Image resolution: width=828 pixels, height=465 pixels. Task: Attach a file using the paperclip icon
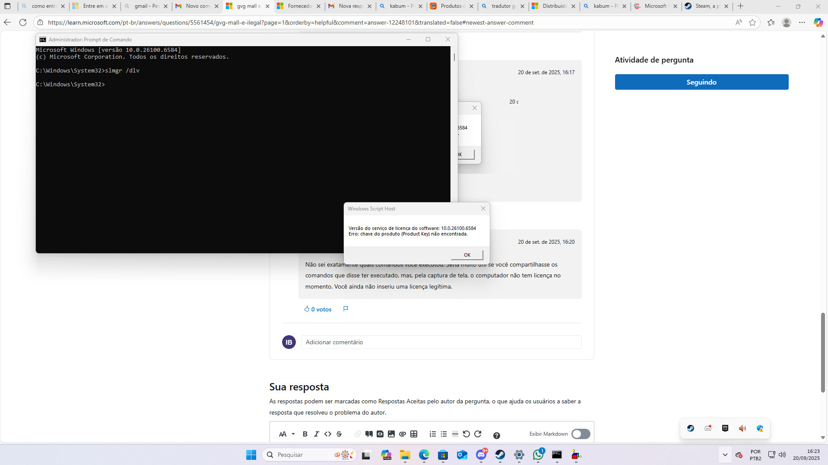[403, 434]
